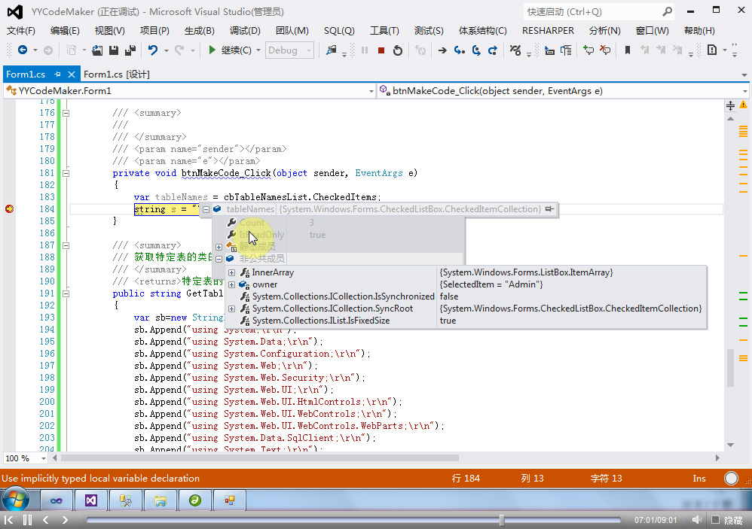Screen dimensions: 752x529
Task: Split the editor with the splitter handle
Action: coord(730,105)
